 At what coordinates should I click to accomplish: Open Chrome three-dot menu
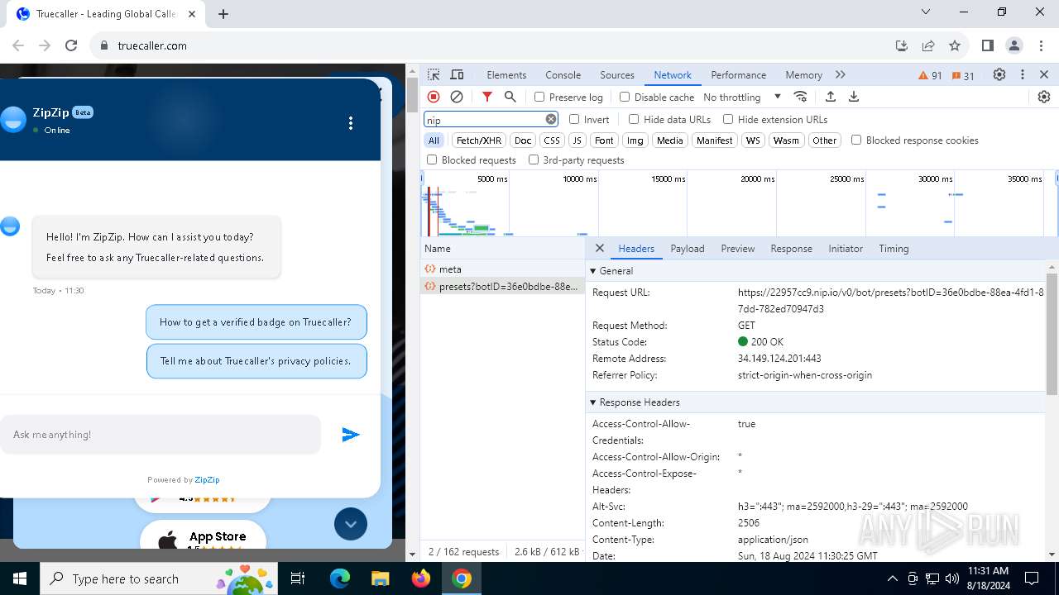1041,45
